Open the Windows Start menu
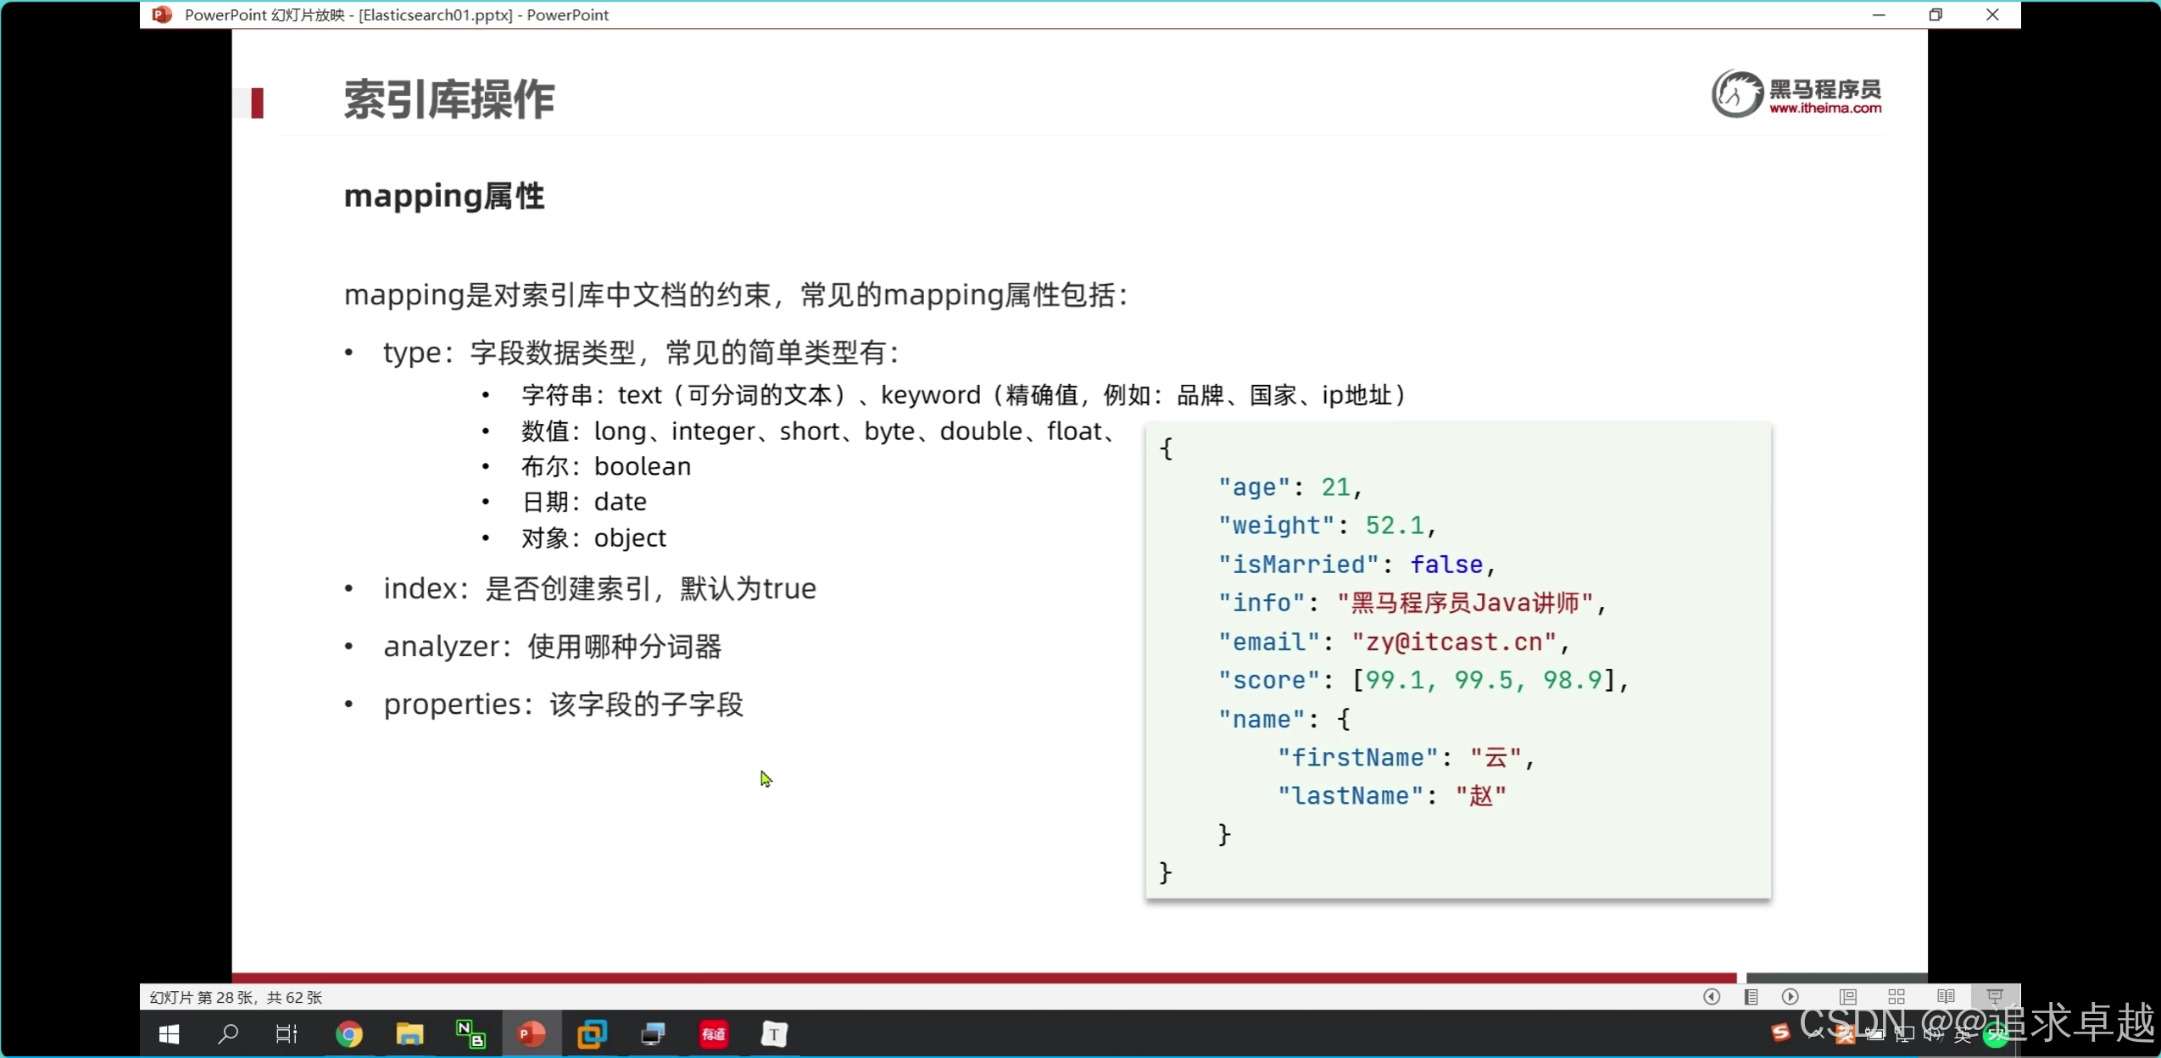2161x1058 pixels. tap(169, 1034)
